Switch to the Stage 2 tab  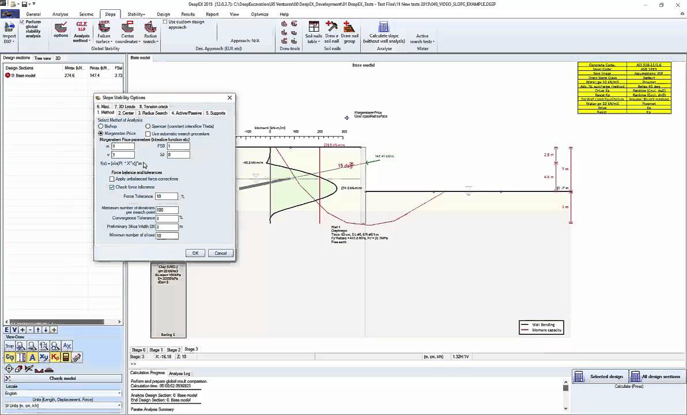point(173,350)
